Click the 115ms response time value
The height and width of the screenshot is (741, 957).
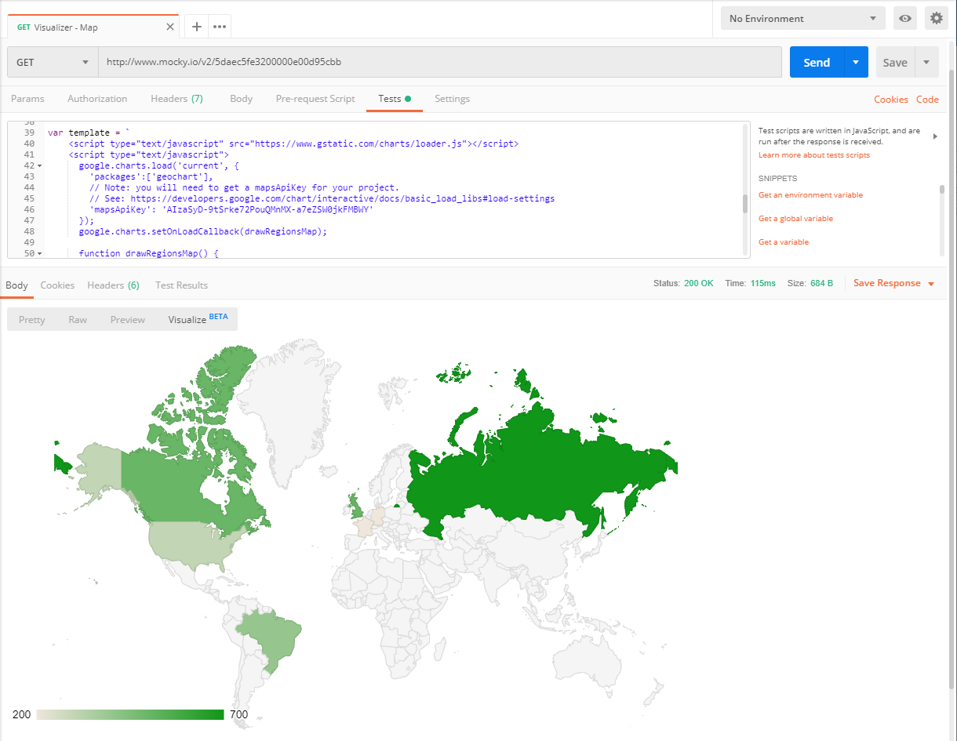coord(763,283)
